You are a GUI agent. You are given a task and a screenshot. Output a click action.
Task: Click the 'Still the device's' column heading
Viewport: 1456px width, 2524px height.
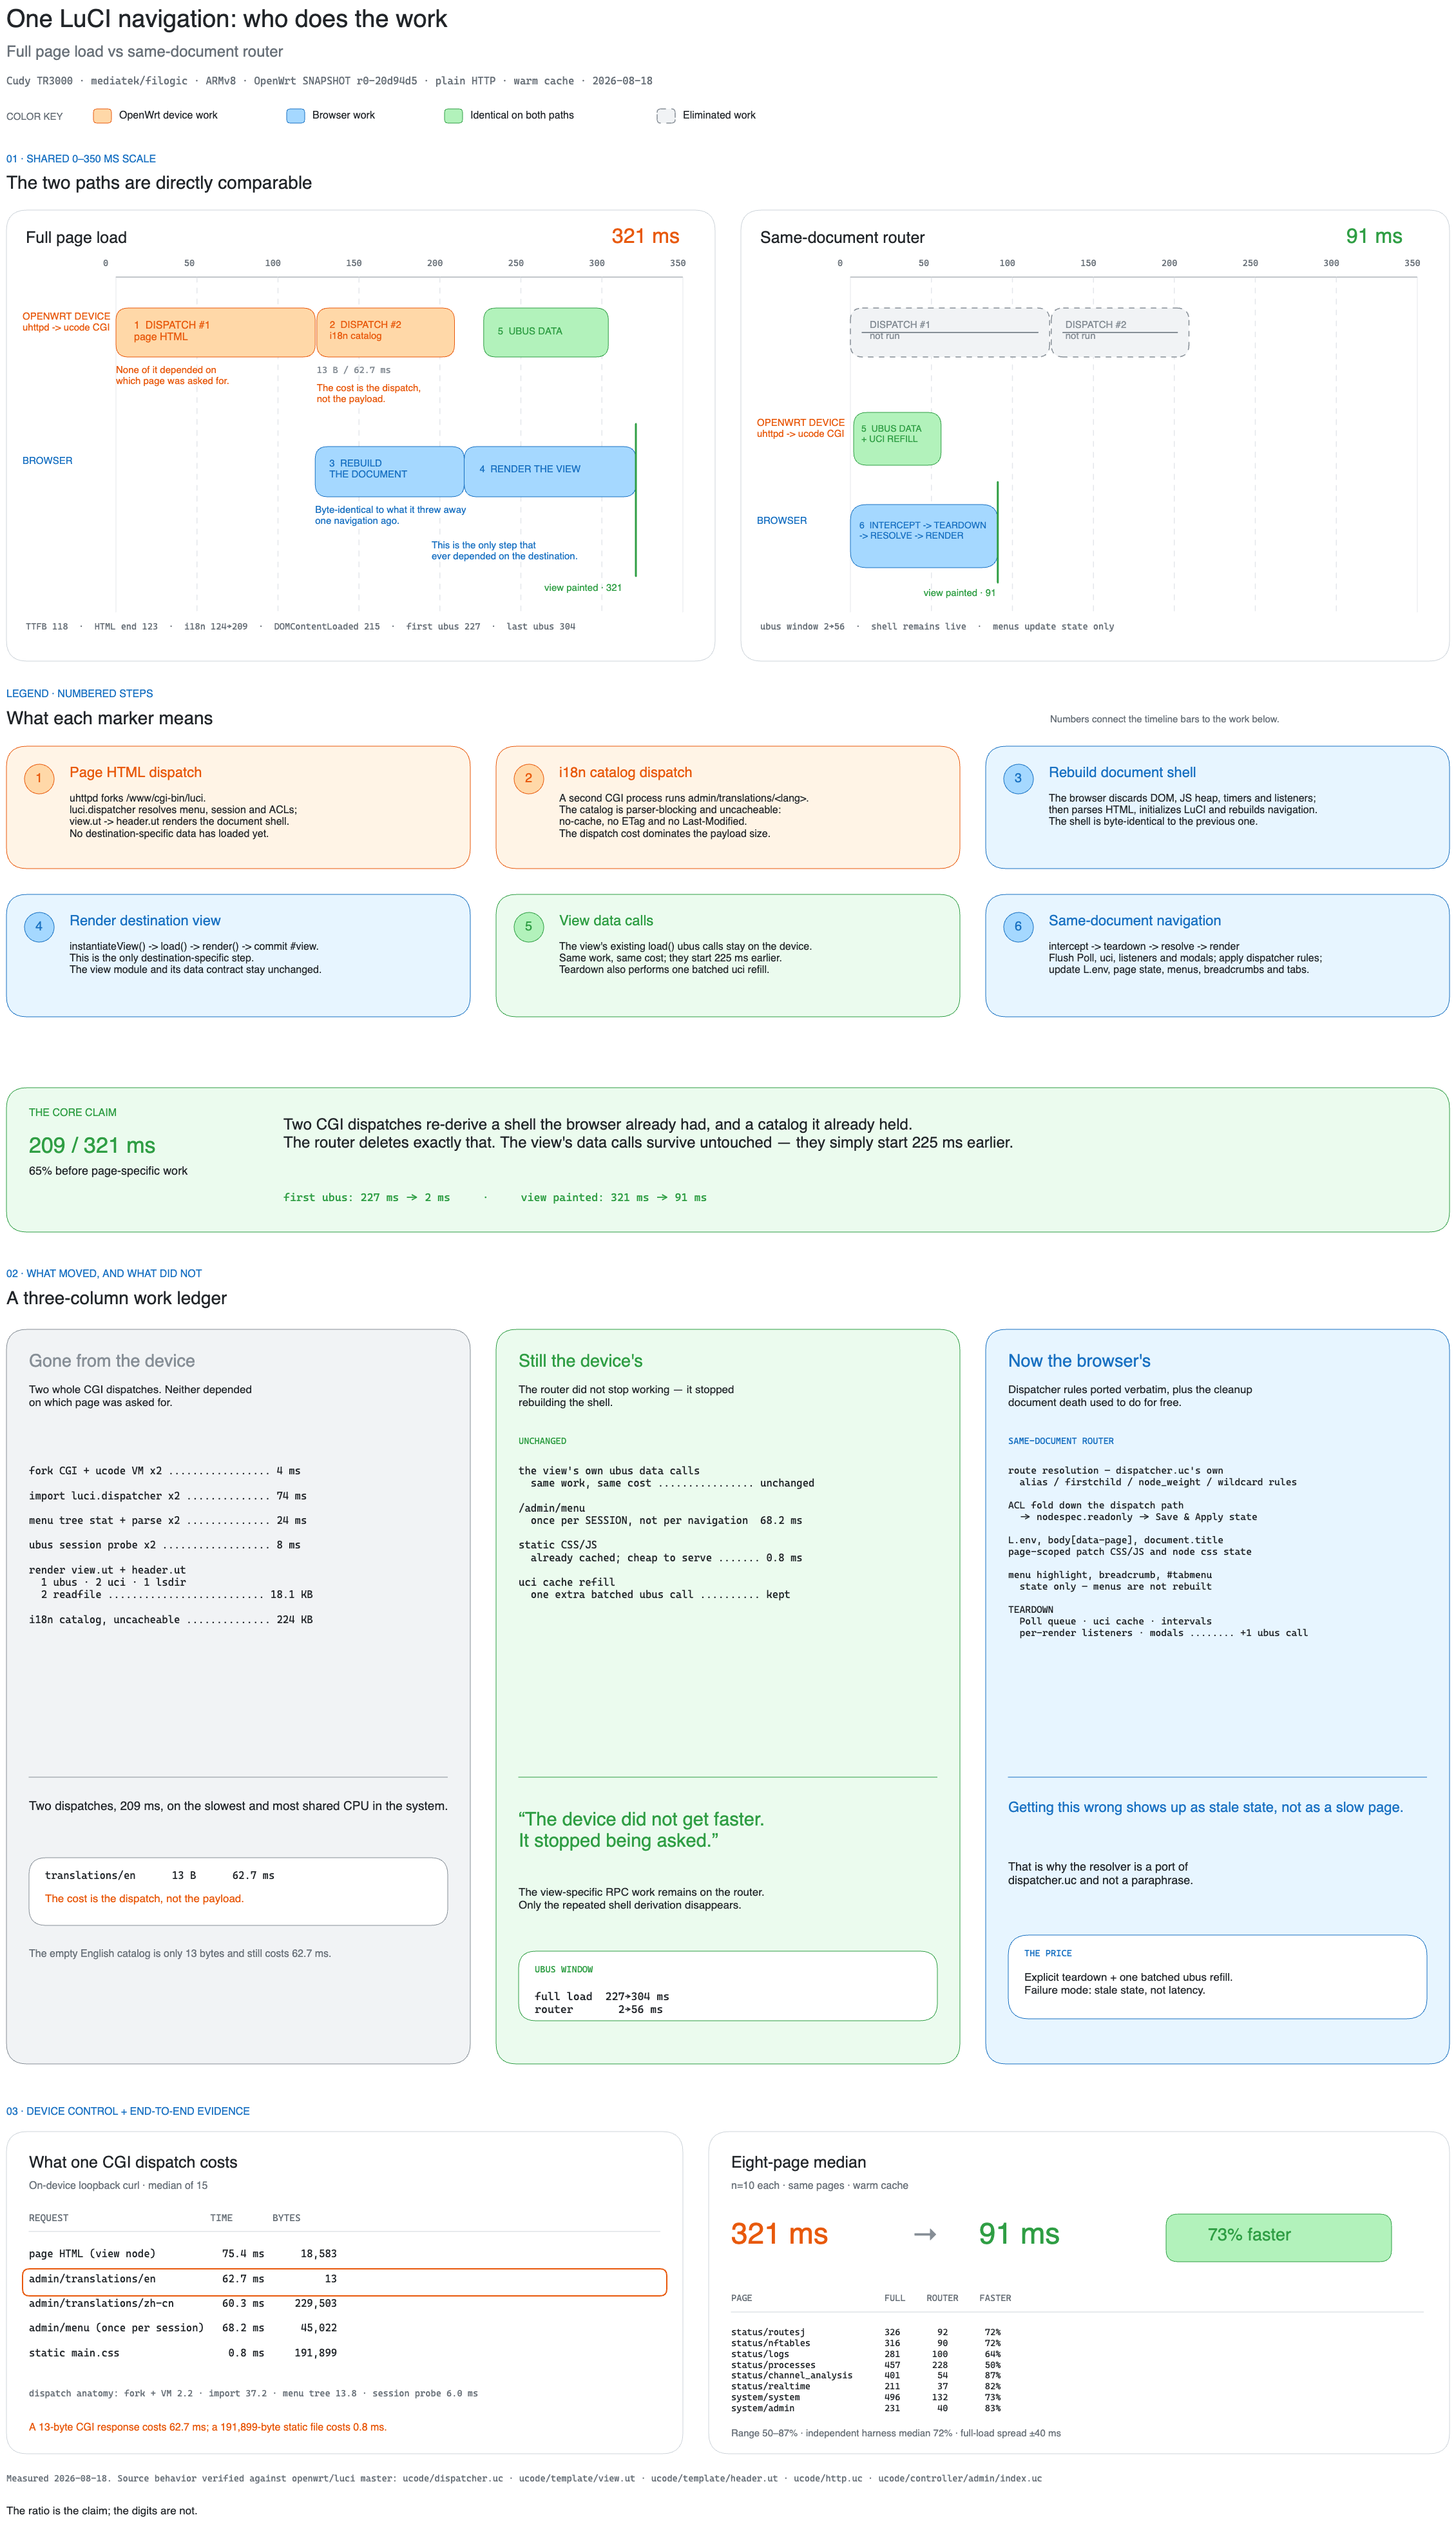coord(580,1360)
